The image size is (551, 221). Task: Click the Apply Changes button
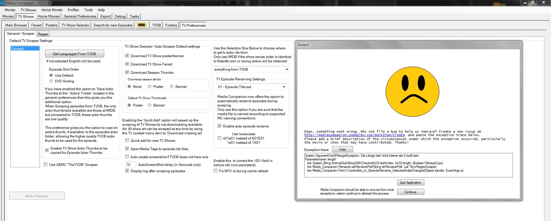[x=37, y=196]
